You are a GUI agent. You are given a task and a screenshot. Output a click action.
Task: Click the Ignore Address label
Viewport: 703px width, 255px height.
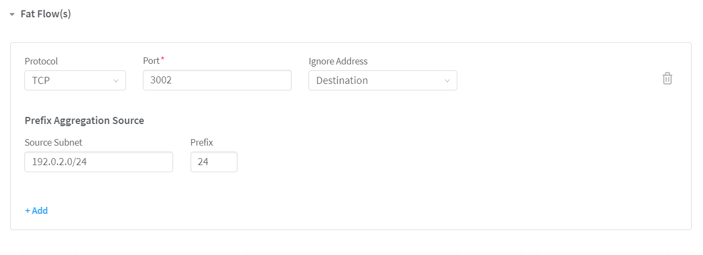[338, 61]
